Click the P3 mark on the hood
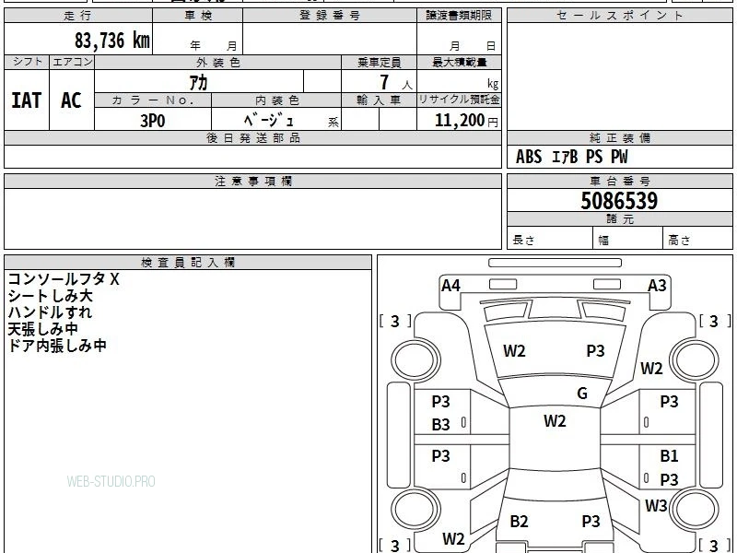 pos(595,351)
